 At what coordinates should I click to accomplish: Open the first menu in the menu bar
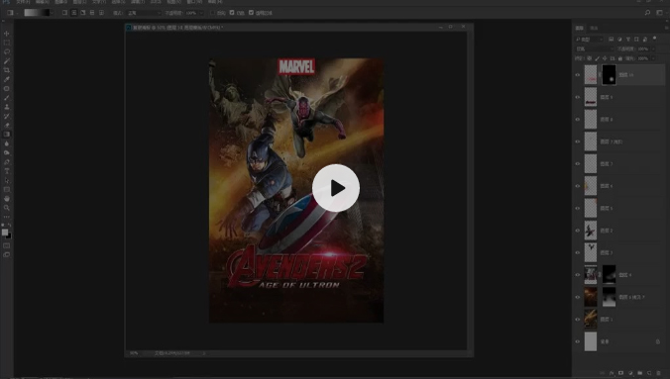tap(23, 2)
